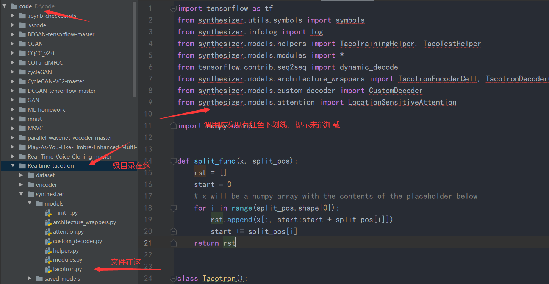This screenshot has width=549, height=284.
Task: Collapse the synthesizer folder arrow
Action: coord(21,194)
